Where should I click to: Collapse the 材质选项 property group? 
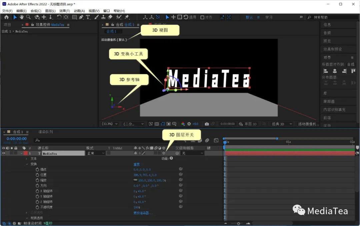point(27,218)
